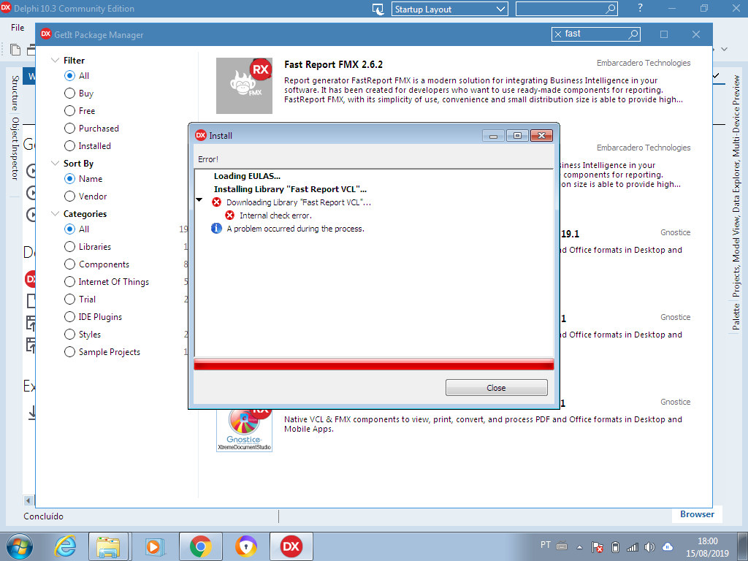The width and height of the screenshot is (748, 561).
Task: Open File Explorer from the taskbar
Action: point(108,546)
